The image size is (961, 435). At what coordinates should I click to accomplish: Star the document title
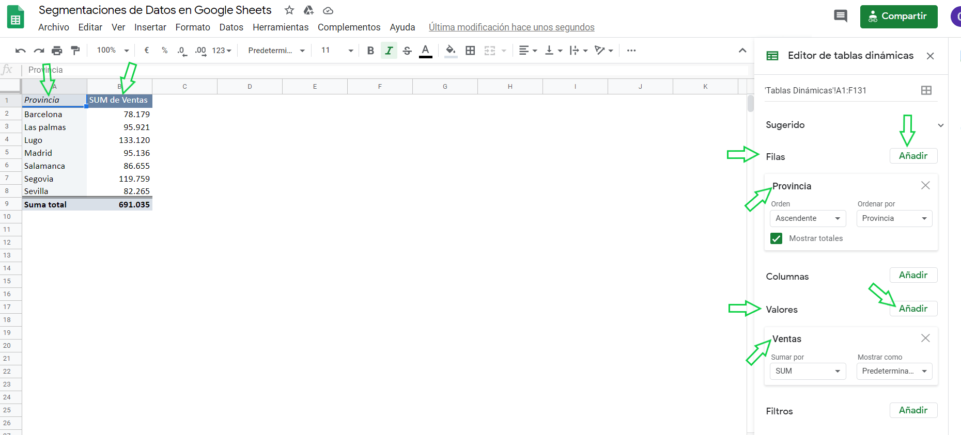point(289,10)
